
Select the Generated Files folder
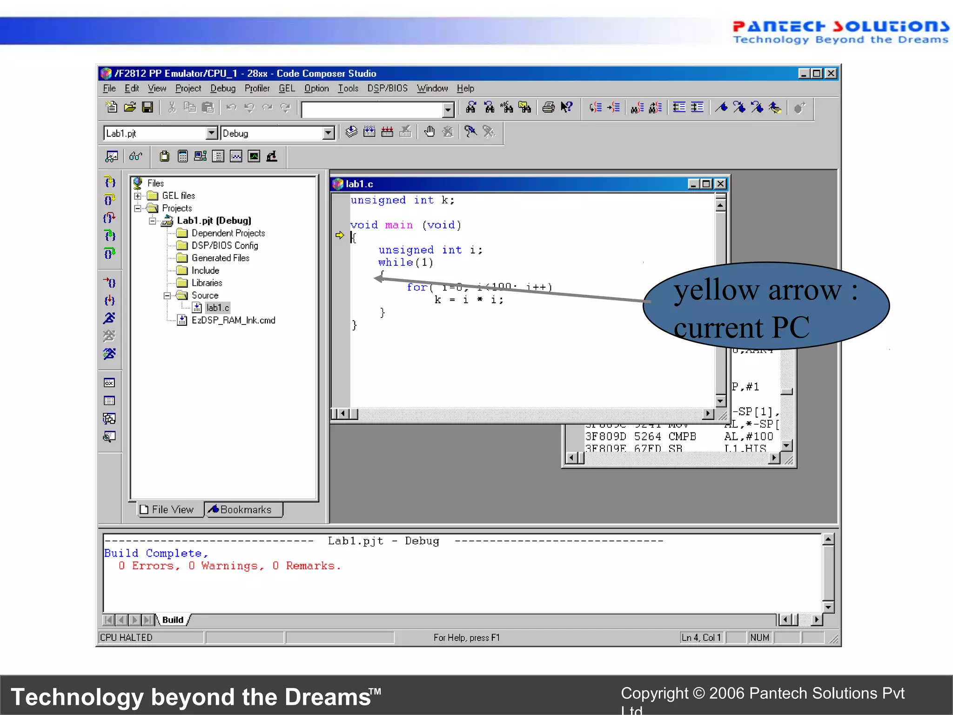[x=221, y=258]
